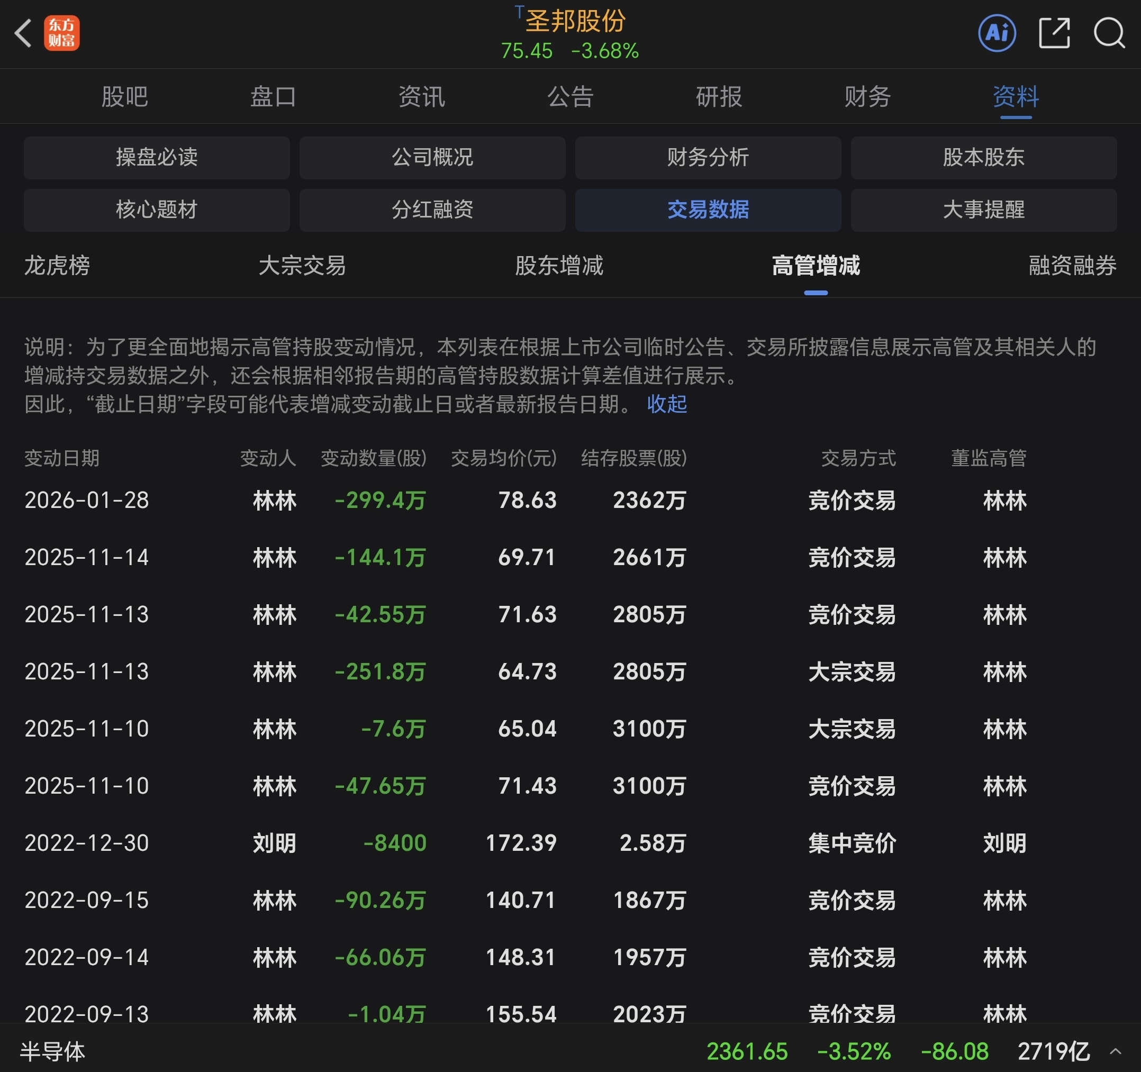Image resolution: width=1141 pixels, height=1072 pixels.
Task: Expand the bottom 半导体 sector bar arrow
Action: pyautogui.click(x=1115, y=1051)
